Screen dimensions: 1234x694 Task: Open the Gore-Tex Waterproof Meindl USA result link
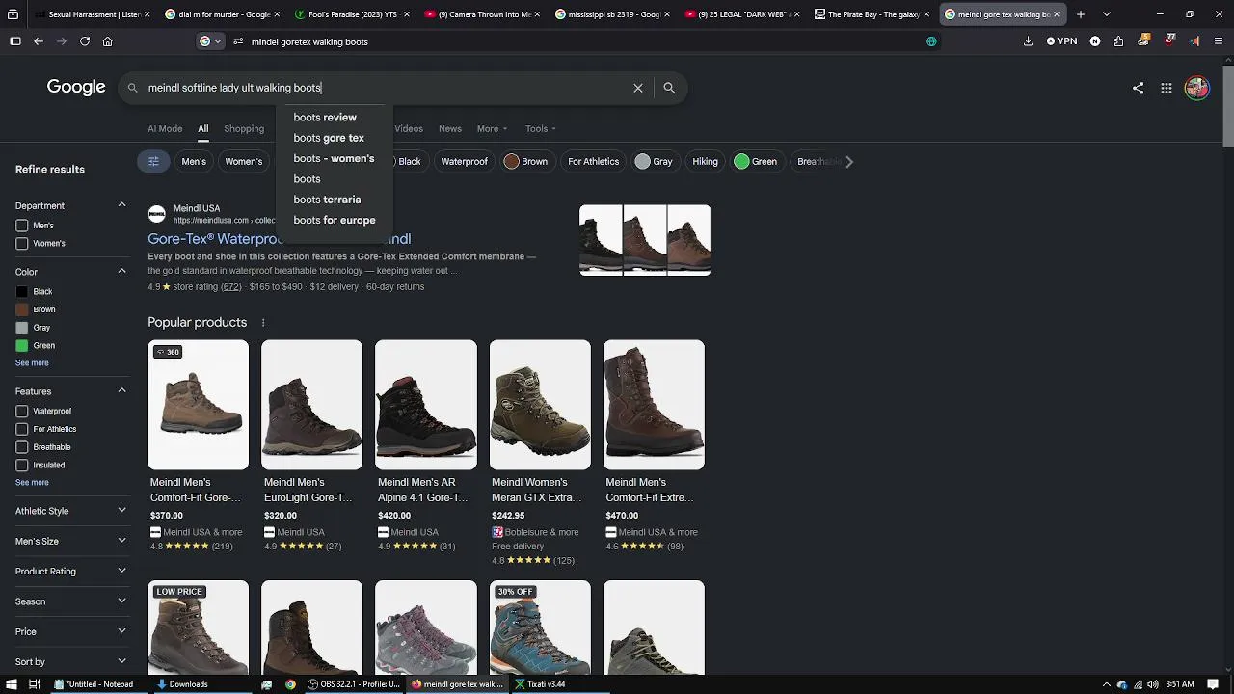click(280, 239)
